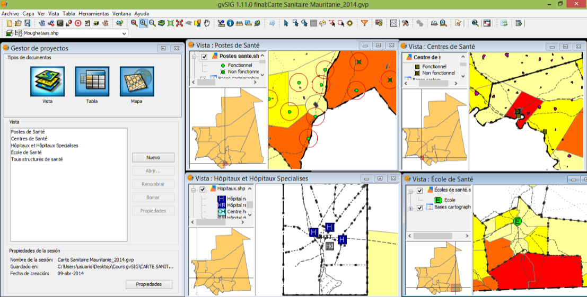The width and height of the screenshot is (587, 297).
Task: Select 'Tous structures de santé' list entry
Action: [x=37, y=159]
